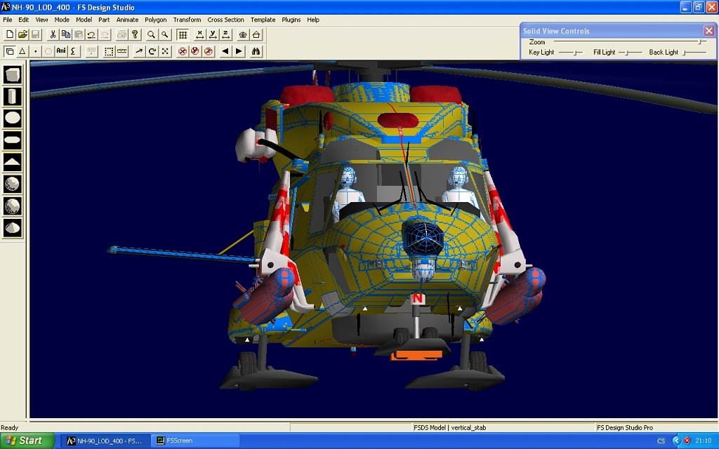719x449 pixels.
Task: Open the Help menu
Action: pyautogui.click(x=313, y=20)
